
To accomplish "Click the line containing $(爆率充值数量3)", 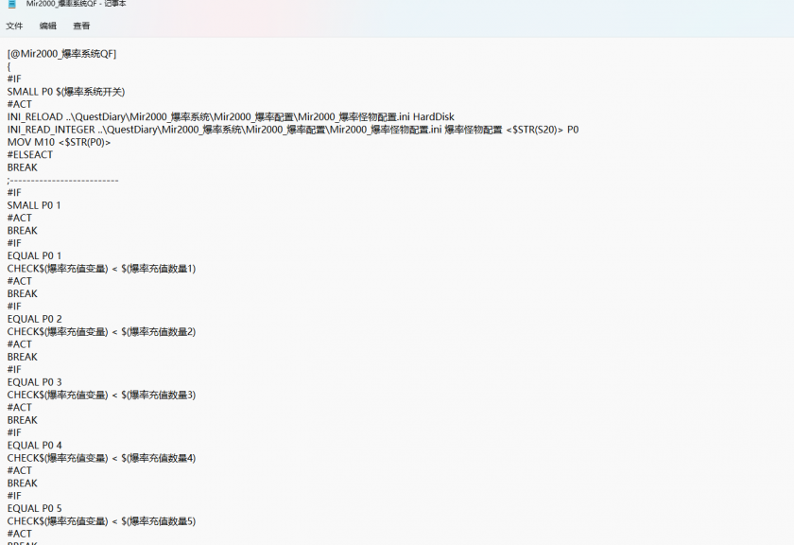I will pyautogui.click(x=101, y=395).
